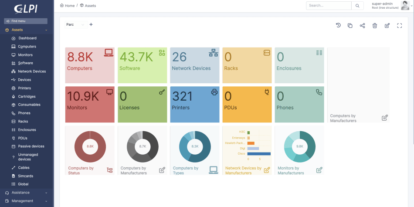Expand the Assistance menu section
Image resolution: width=414 pixels, height=207 pixels.
click(27, 193)
